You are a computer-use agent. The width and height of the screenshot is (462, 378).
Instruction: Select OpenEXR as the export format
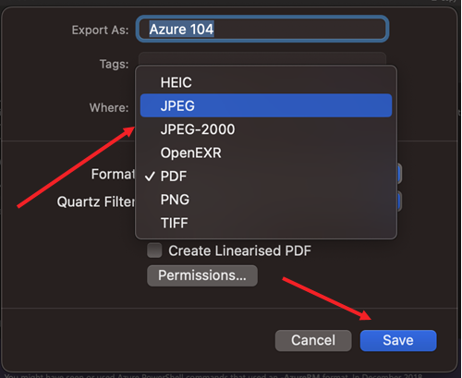click(266, 152)
